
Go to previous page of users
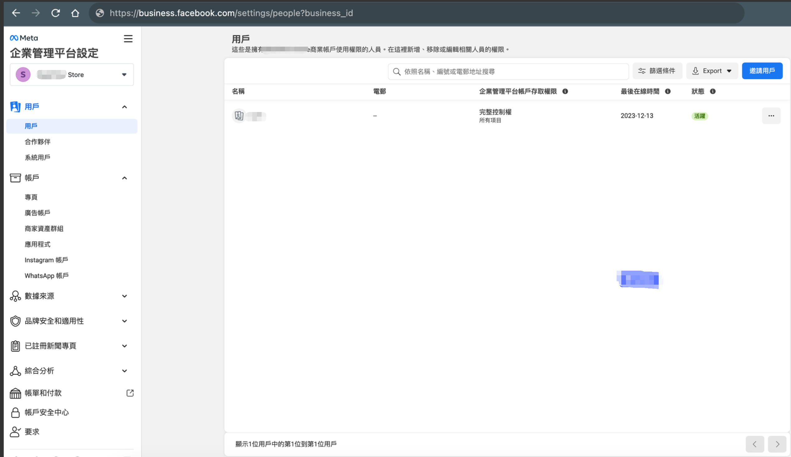[x=755, y=444]
